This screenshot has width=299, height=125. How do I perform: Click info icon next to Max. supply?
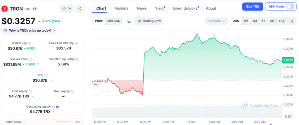coord(72,91)
